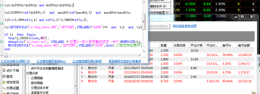Select 交易明细 in analysis tree
The height and width of the screenshot is (94, 260).
[37, 78]
